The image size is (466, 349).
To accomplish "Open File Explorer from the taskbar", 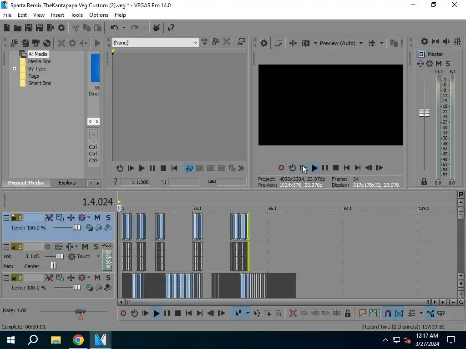I will point(56,340).
